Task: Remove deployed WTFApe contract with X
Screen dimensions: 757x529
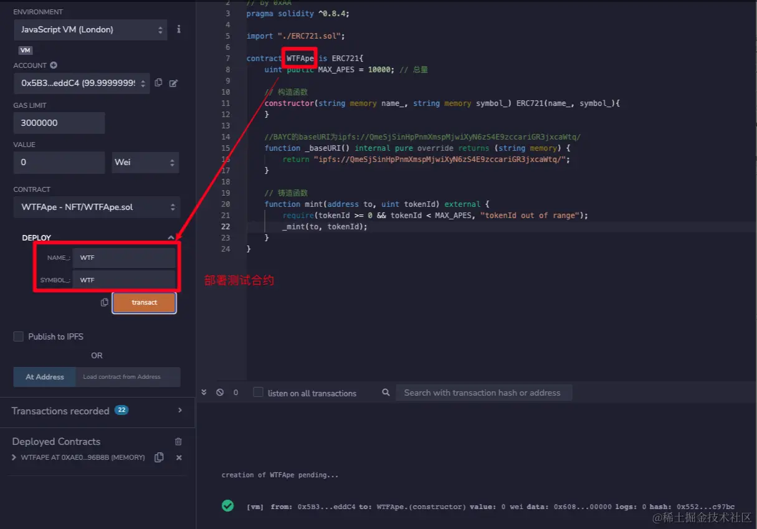Action: click(x=179, y=457)
